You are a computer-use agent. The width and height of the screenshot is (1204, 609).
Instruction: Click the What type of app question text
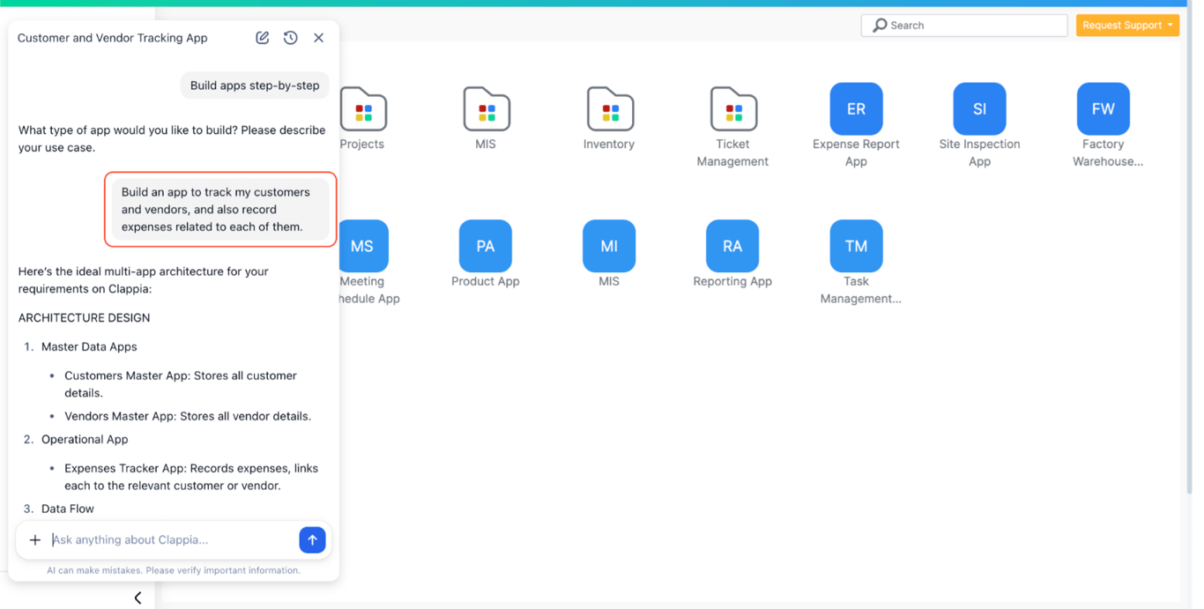(x=172, y=138)
